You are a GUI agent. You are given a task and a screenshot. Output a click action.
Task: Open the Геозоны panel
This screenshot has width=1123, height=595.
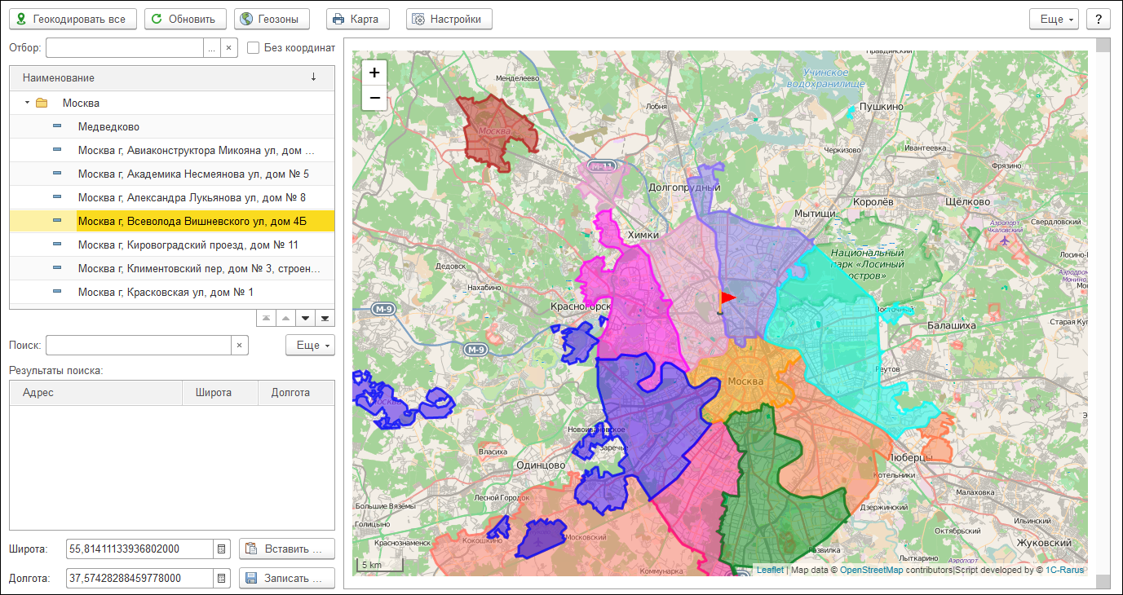pyautogui.click(x=272, y=19)
